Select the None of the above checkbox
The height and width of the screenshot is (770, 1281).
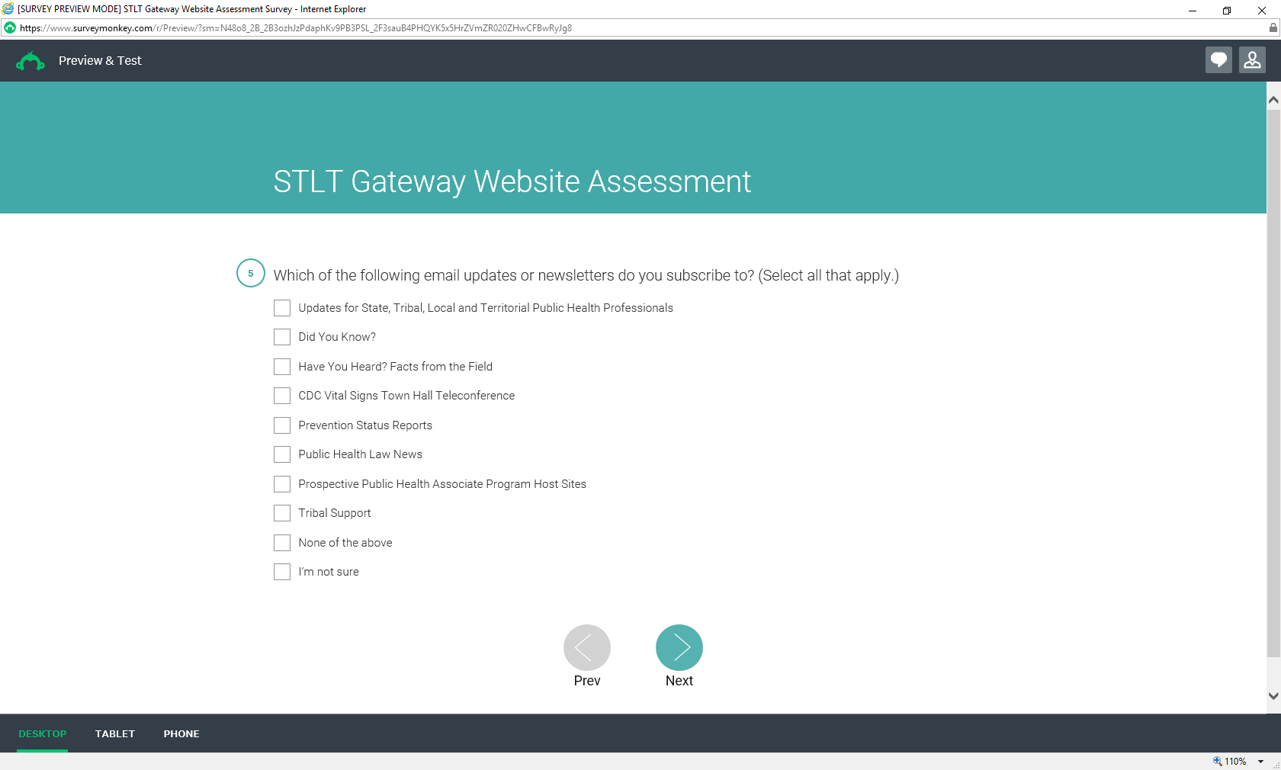pyautogui.click(x=282, y=543)
